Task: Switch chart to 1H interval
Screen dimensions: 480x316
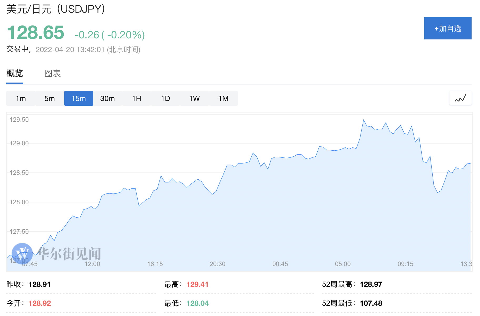Action: click(137, 98)
